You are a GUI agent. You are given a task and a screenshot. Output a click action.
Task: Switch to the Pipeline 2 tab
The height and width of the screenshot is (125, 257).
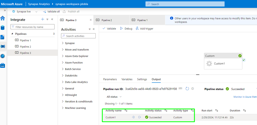click(111, 20)
